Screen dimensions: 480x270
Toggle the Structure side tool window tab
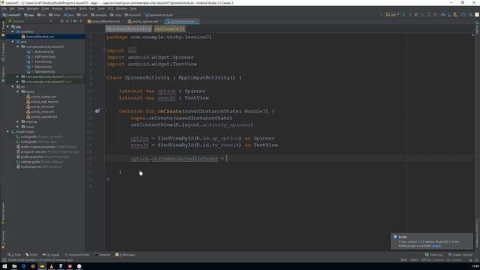point(3,52)
